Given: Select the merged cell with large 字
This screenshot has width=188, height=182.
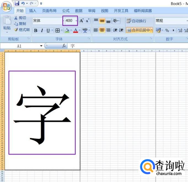Looking at the screenshot, I should click(x=42, y=111).
